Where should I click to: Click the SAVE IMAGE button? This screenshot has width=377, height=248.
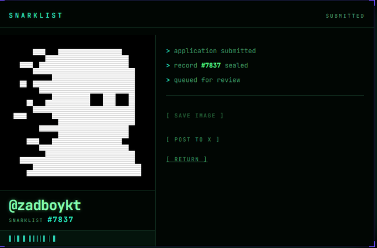point(195,116)
